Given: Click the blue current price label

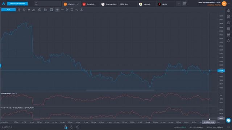Looking at the screenshot, I should tap(221, 71).
